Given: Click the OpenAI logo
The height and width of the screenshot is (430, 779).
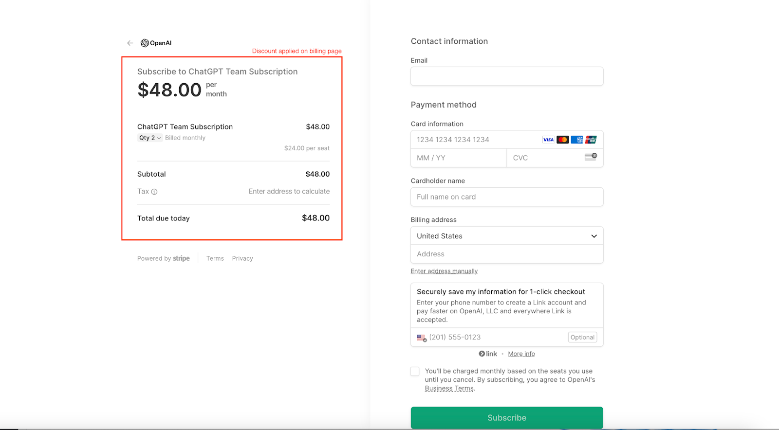Looking at the screenshot, I should 156,43.
